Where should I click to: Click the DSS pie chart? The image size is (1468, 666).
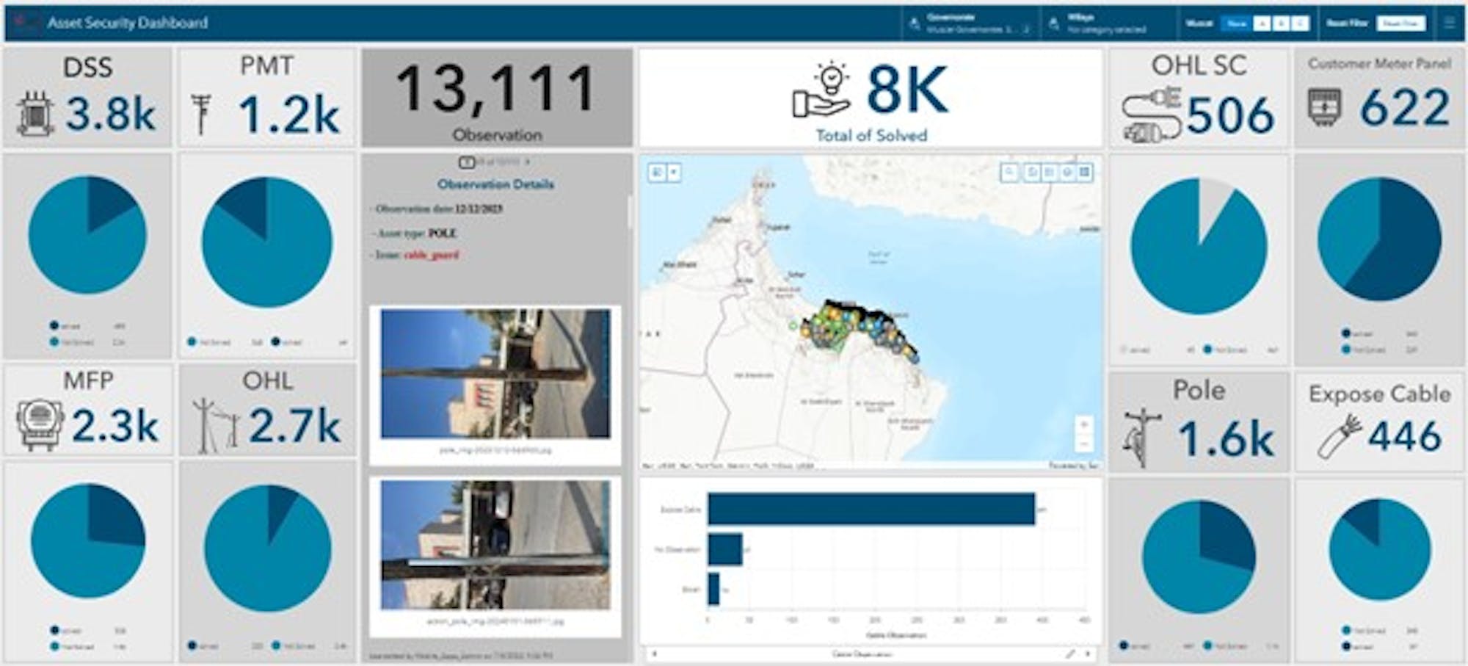coord(87,235)
